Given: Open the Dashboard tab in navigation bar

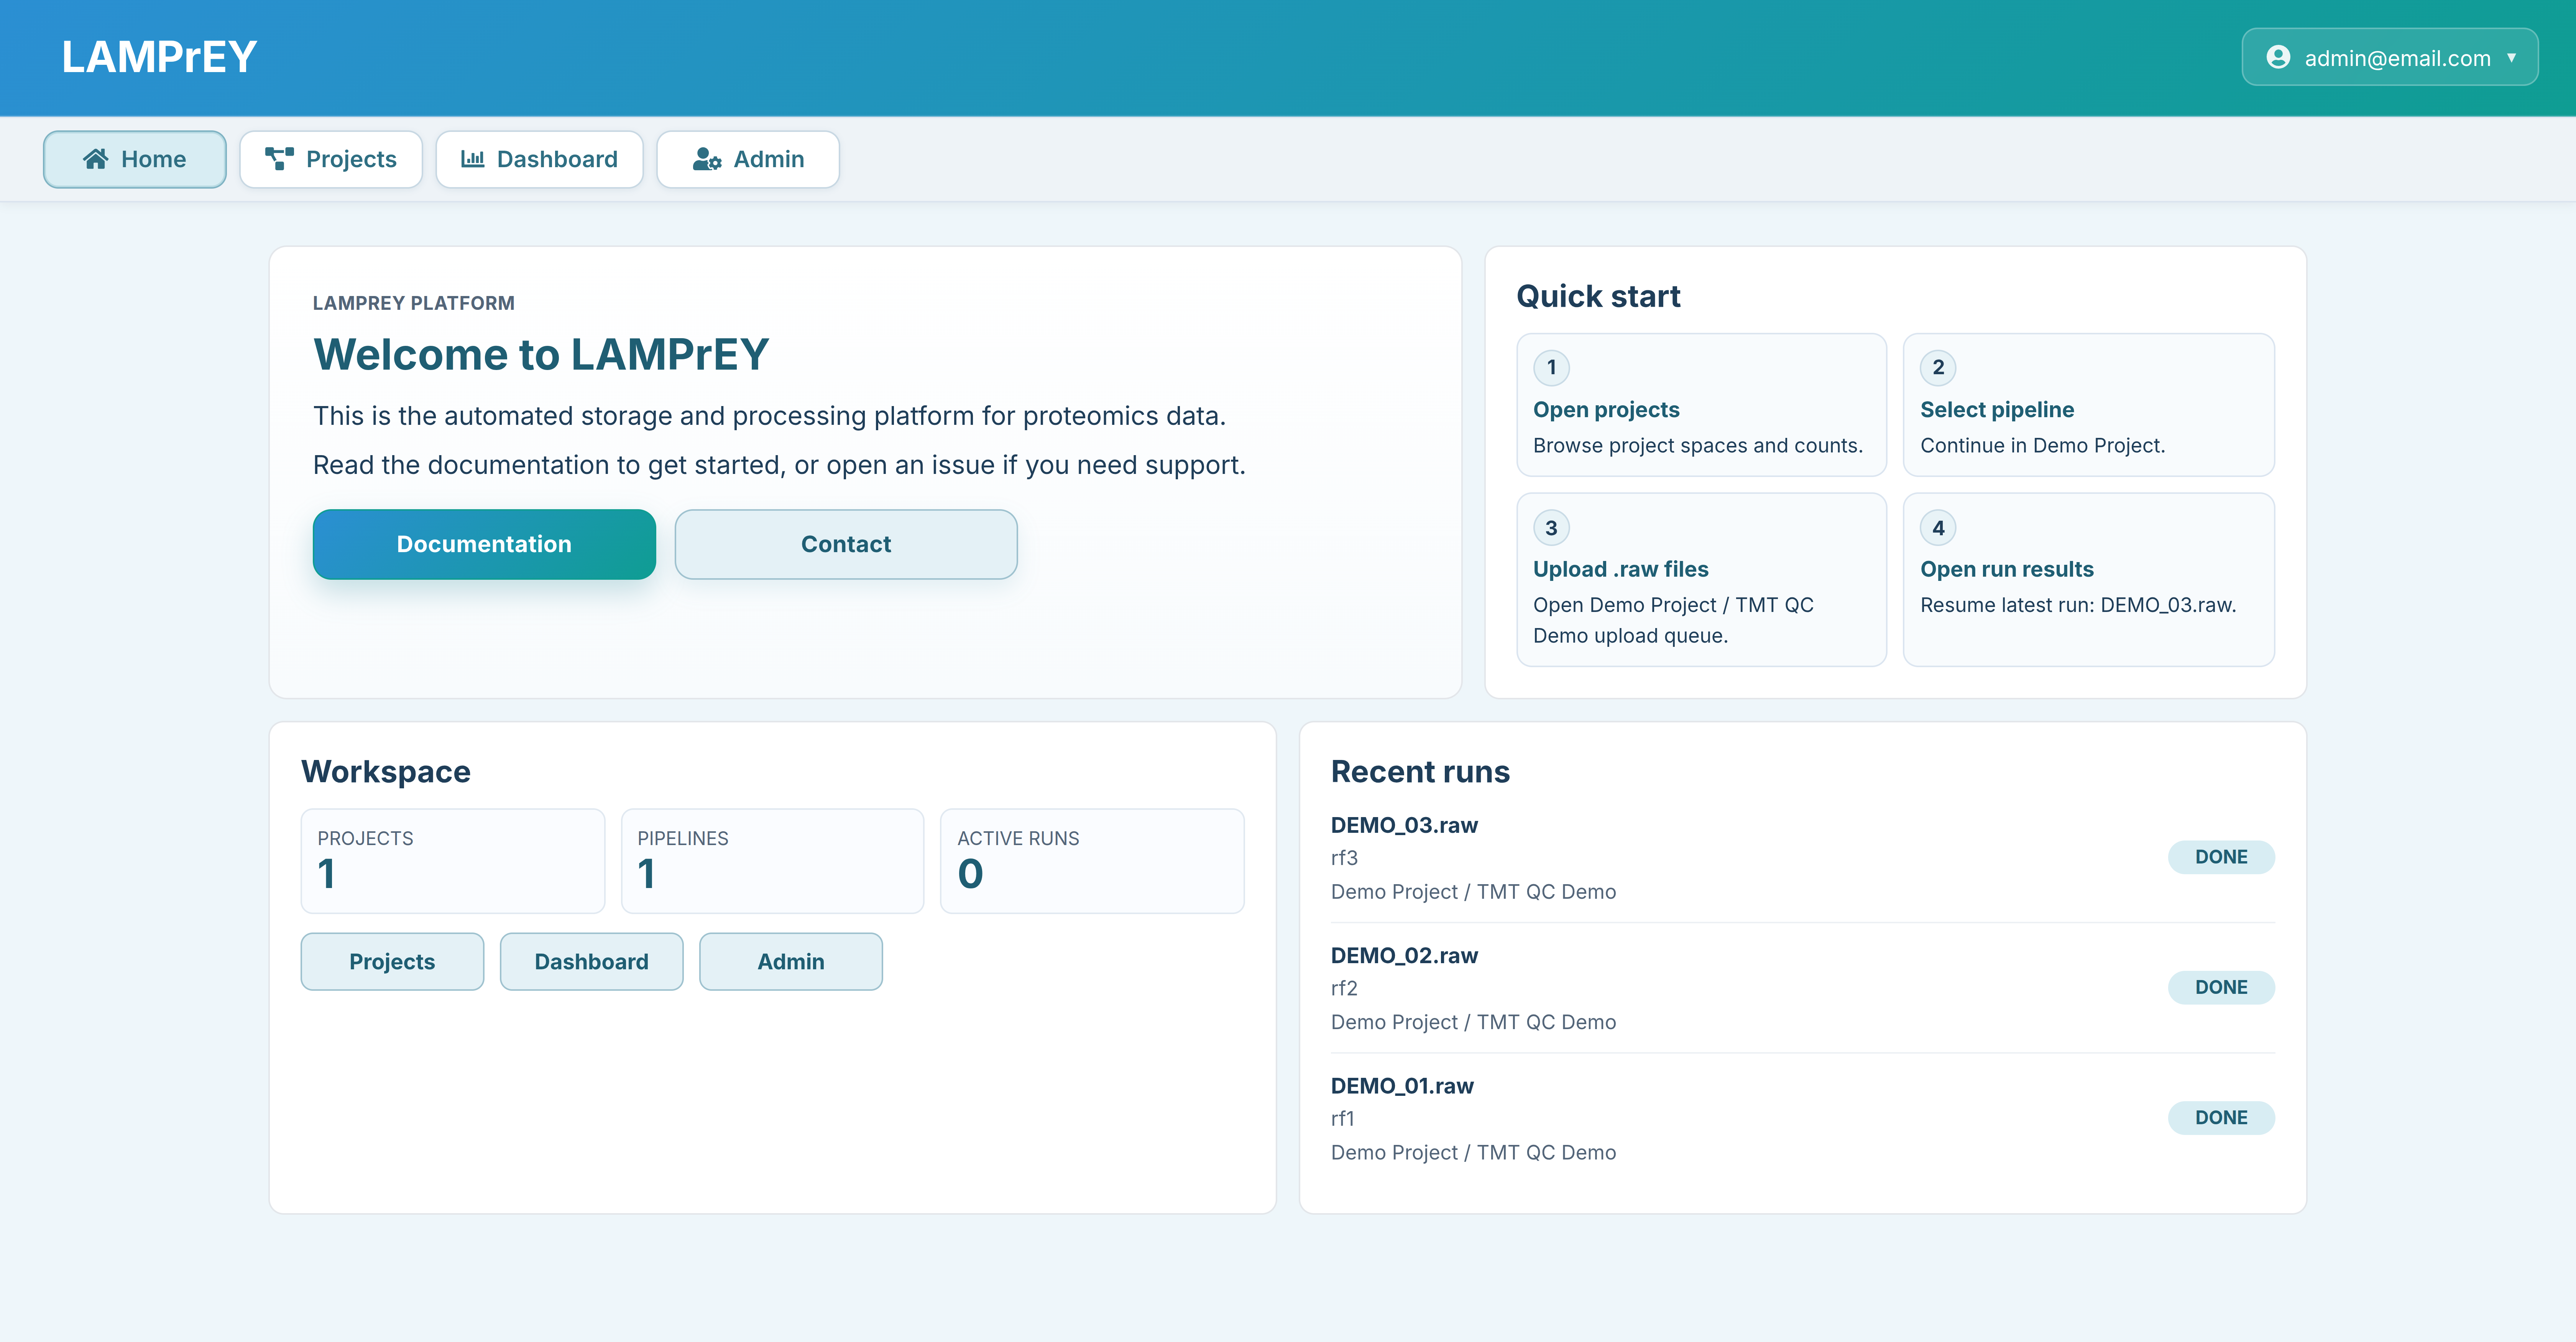Looking at the screenshot, I should click(x=539, y=159).
